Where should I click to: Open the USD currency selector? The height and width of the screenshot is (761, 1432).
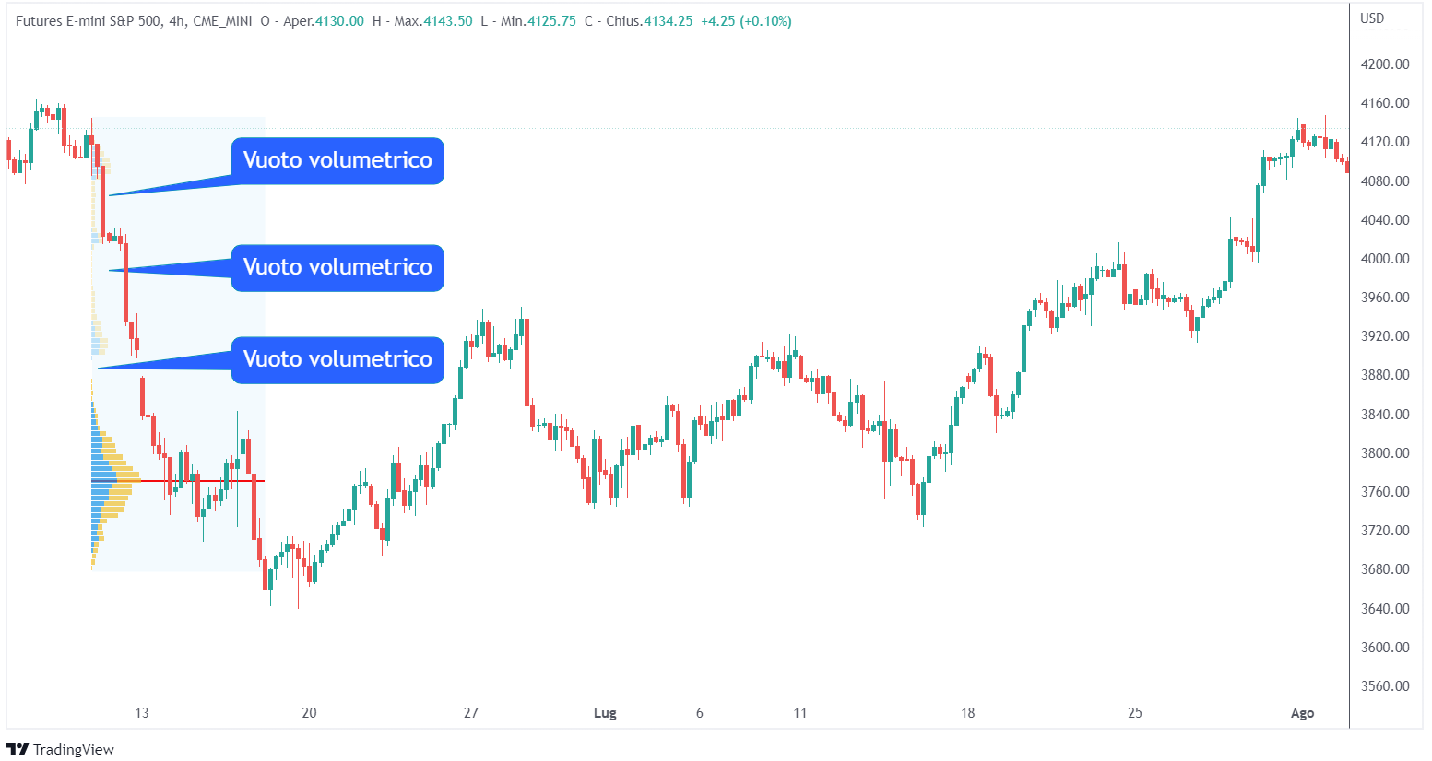coord(1372,18)
